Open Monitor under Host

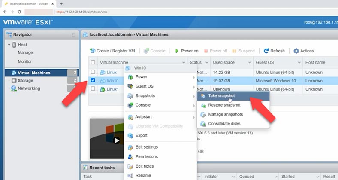pos(24,61)
